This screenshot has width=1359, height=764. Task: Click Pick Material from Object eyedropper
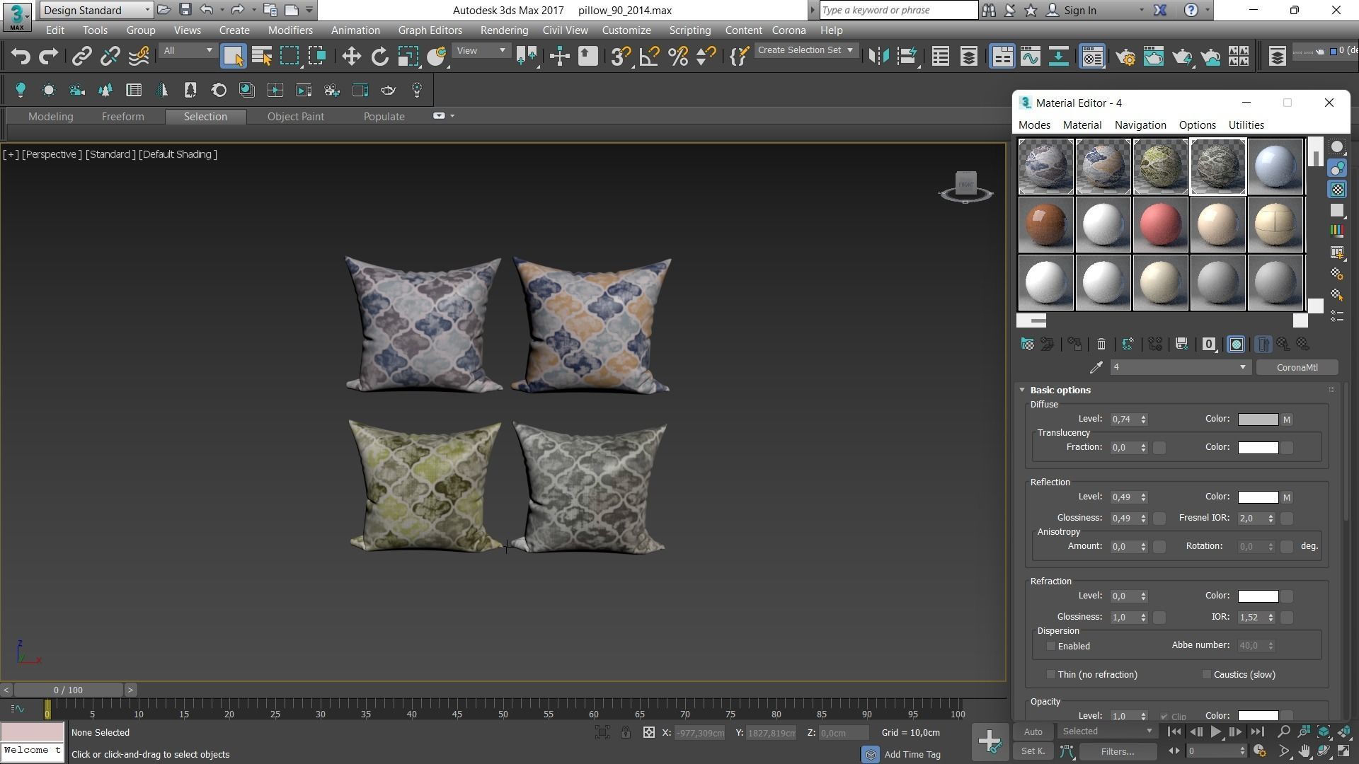pyautogui.click(x=1096, y=367)
